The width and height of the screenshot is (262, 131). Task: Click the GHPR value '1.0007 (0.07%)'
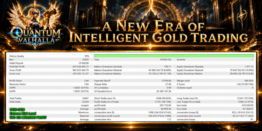[81, 91]
